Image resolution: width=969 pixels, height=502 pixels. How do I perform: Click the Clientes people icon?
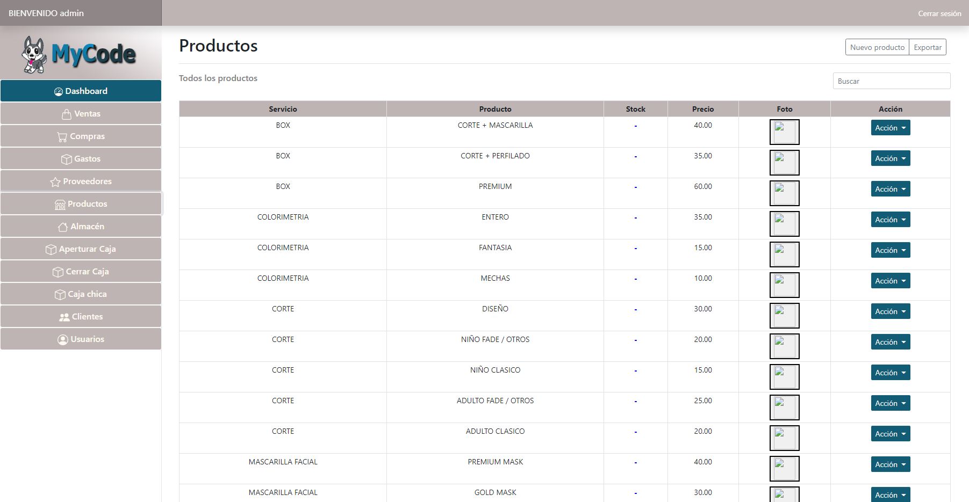pos(64,317)
